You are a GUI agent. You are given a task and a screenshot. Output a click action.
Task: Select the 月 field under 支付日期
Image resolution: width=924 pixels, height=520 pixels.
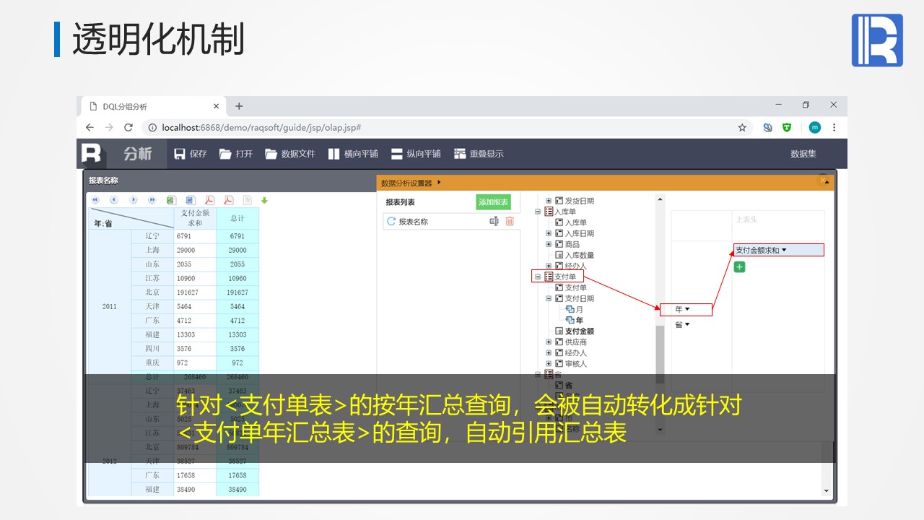(580, 309)
